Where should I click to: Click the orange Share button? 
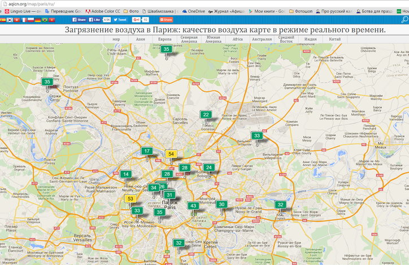click(x=166, y=20)
